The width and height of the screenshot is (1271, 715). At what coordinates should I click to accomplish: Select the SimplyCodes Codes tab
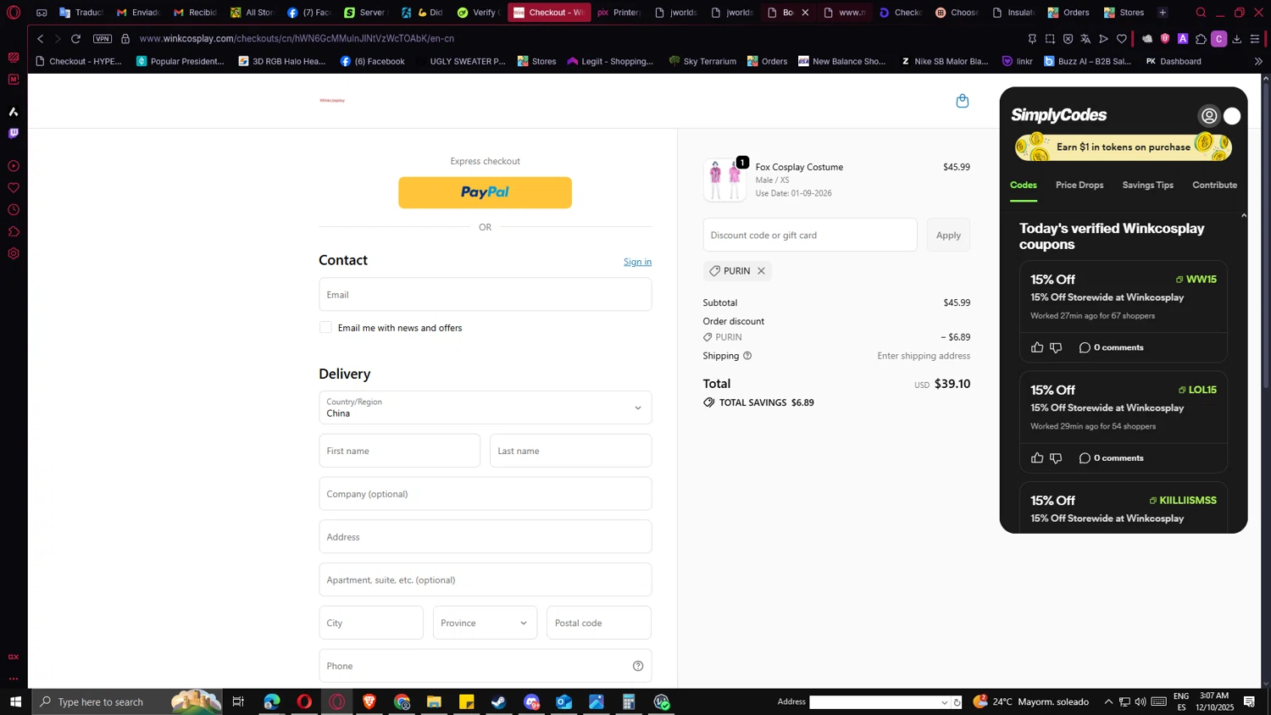[x=1023, y=185]
